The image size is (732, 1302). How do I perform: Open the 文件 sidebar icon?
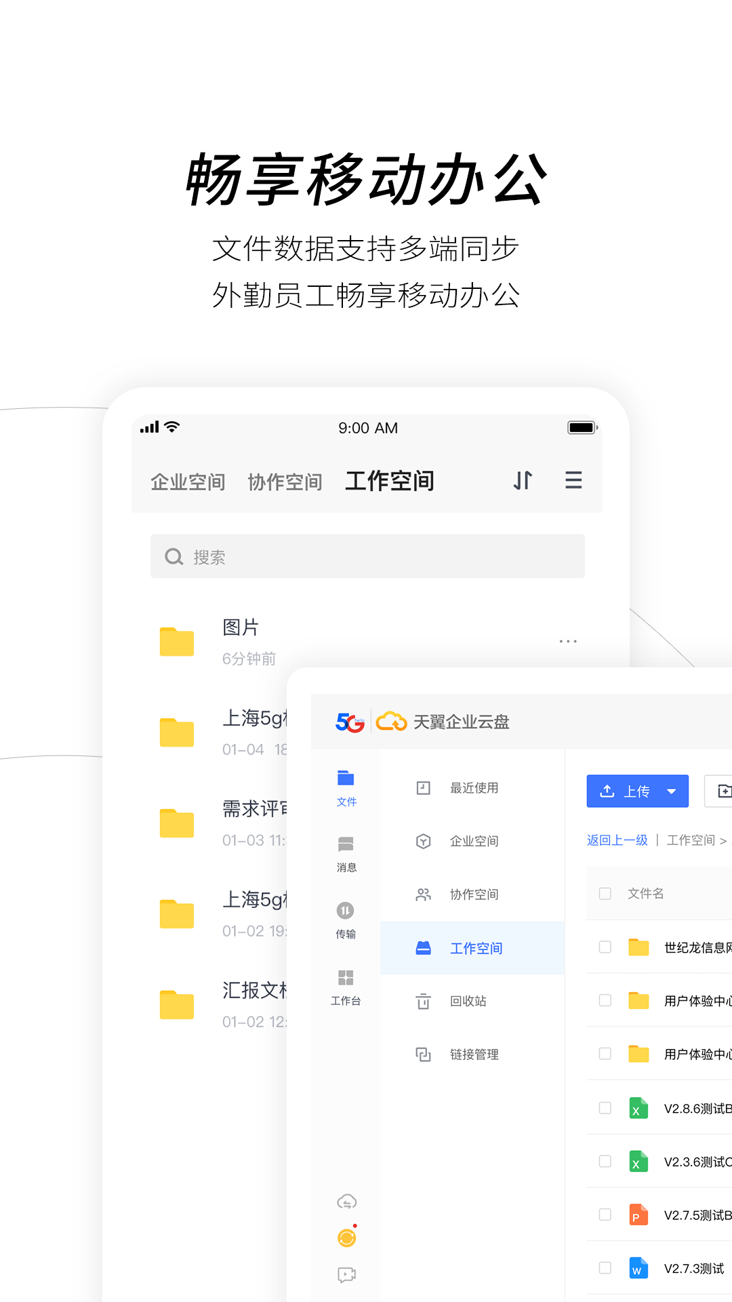[x=346, y=787]
